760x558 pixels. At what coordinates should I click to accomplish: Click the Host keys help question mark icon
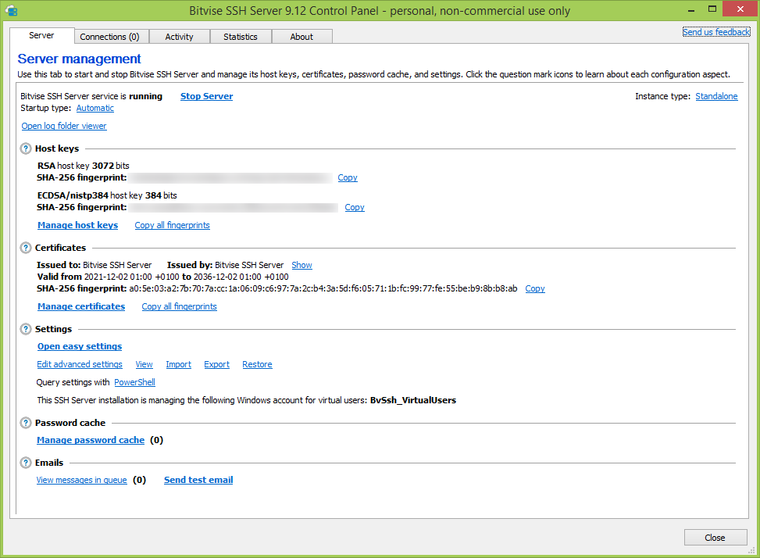pyautogui.click(x=27, y=148)
